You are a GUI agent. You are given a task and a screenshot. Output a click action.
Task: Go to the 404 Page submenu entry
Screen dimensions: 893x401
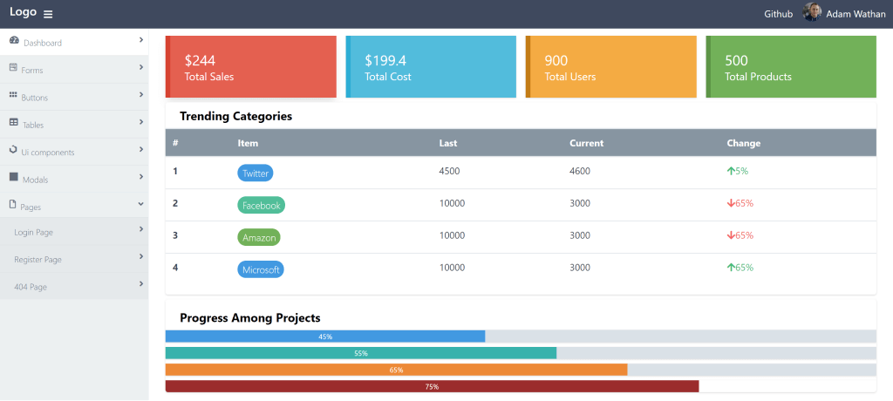[74, 286]
